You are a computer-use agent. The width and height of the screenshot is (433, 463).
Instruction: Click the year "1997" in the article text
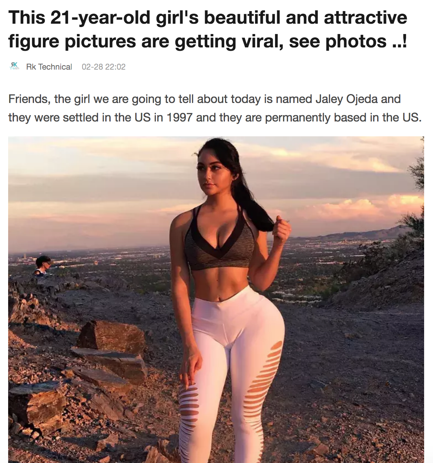click(179, 117)
